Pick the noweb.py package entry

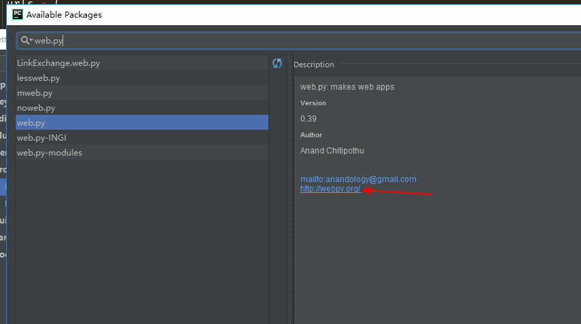pyautogui.click(x=36, y=108)
